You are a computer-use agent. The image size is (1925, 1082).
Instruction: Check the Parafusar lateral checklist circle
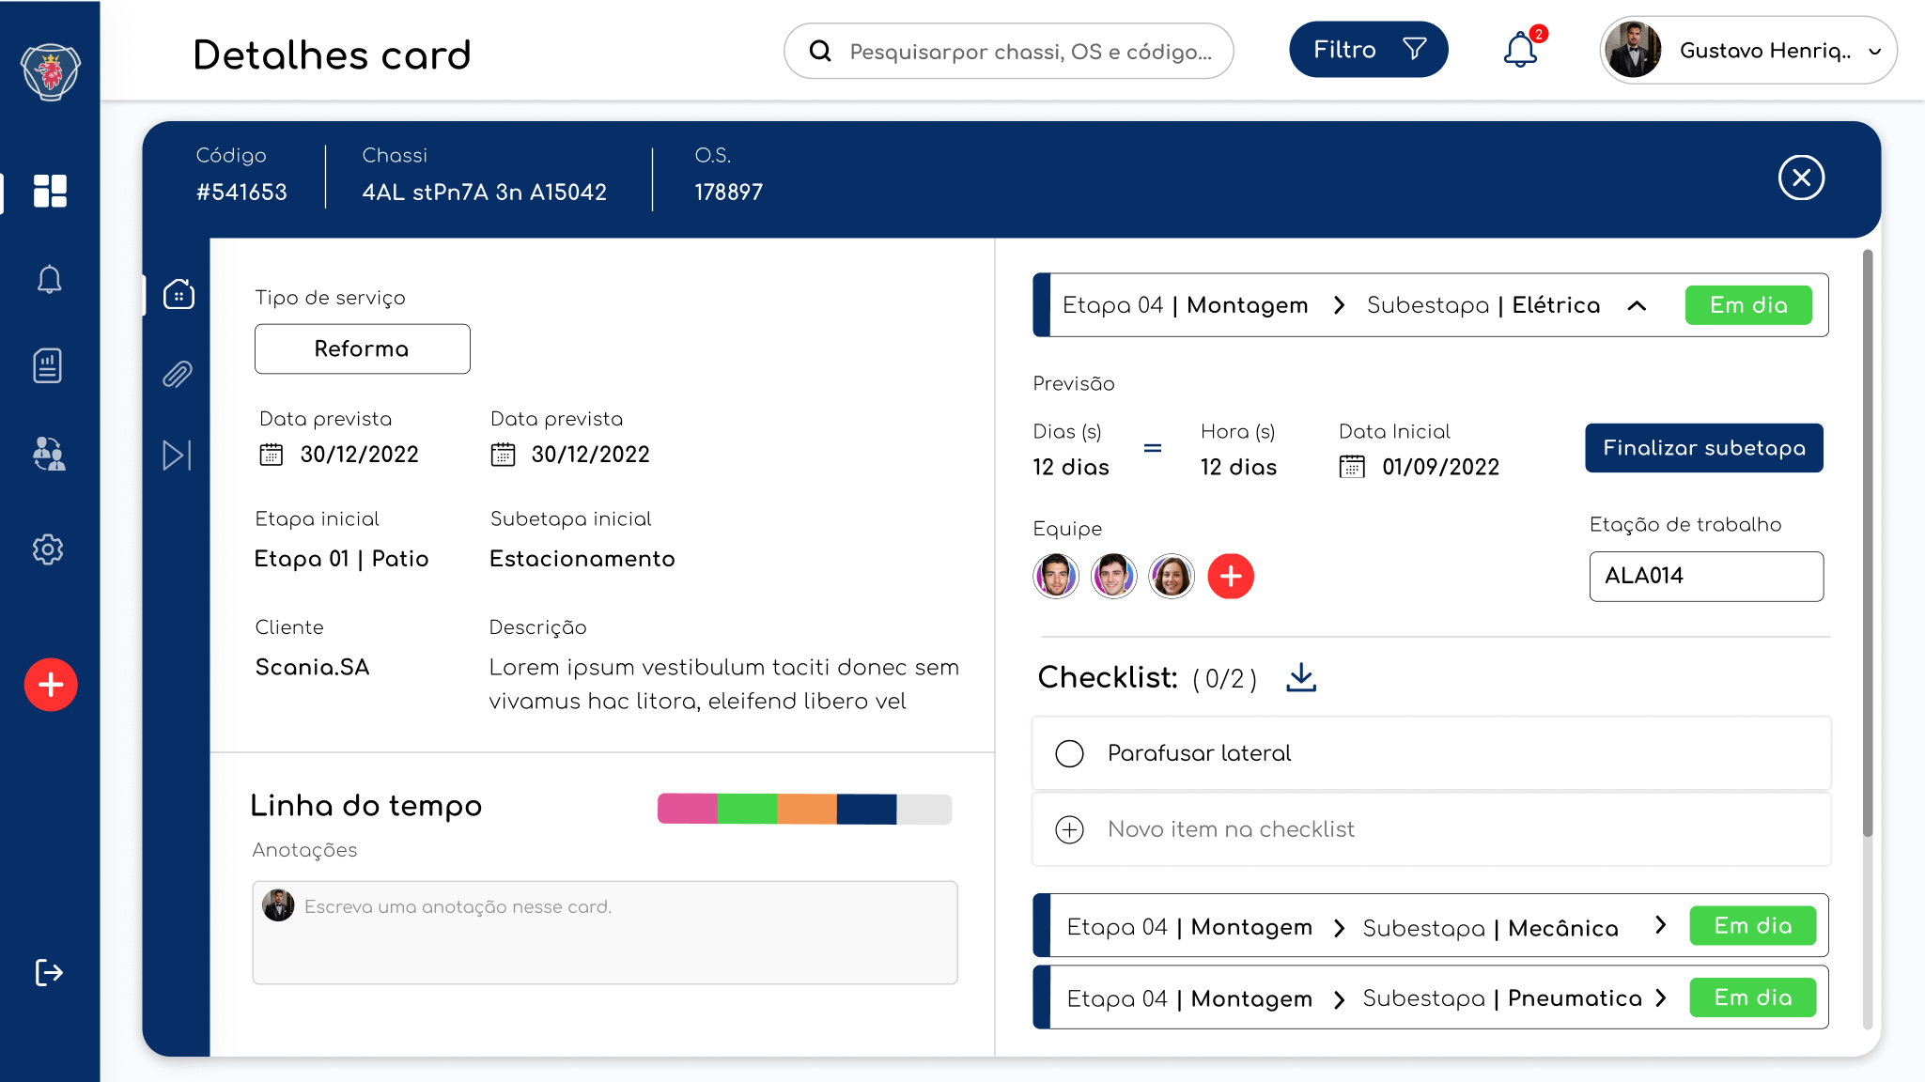(1069, 753)
